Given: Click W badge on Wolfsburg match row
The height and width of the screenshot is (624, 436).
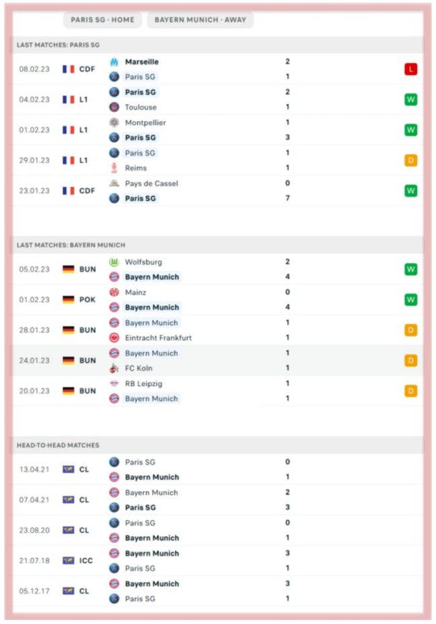Looking at the screenshot, I should [x=411, y=270].
